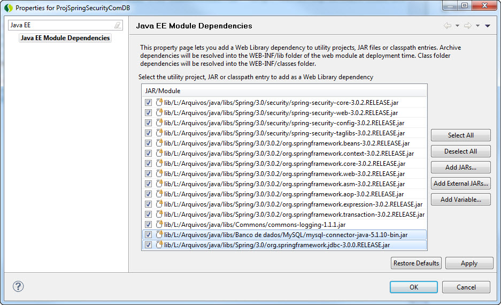Click the Restore Defaults button
501x305 pixels.
click(x=416, y=263)
